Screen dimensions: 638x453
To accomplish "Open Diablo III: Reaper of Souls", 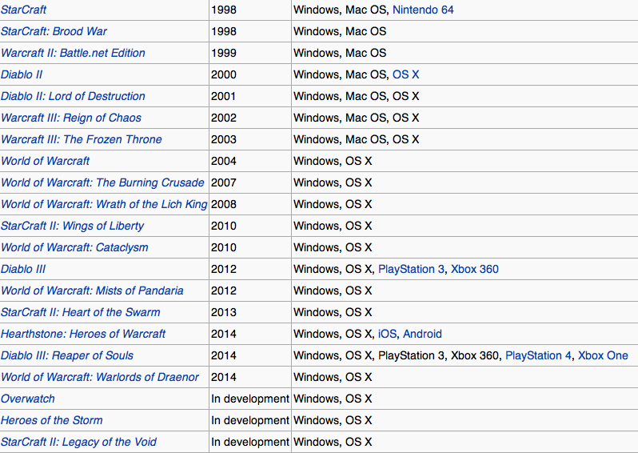I will coord(67,355).
